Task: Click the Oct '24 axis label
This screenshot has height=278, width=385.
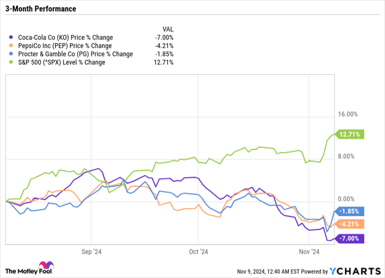Action: [196, 252]
